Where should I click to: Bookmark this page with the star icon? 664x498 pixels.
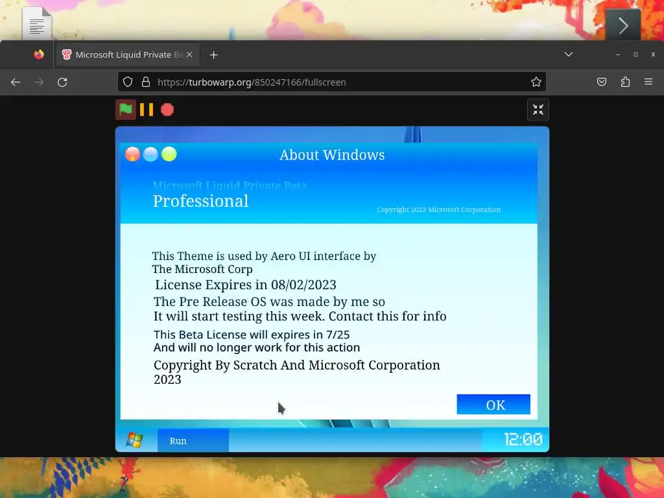tap(536, 82)
